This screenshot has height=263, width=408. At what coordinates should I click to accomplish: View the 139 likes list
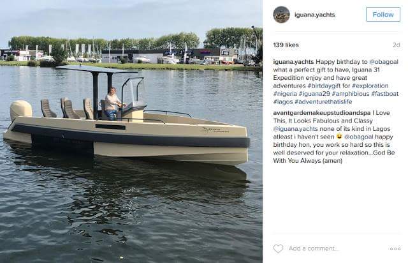click(286, 45)
